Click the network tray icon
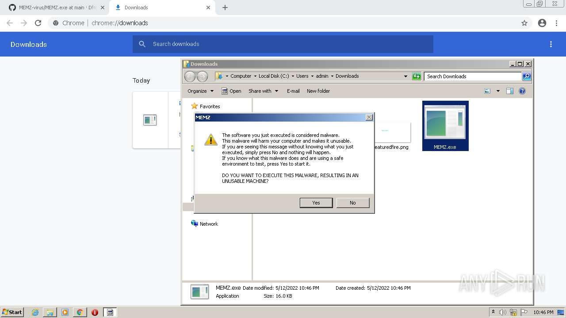The width and height of the screenshot is (566, 318). pos(513,312)
